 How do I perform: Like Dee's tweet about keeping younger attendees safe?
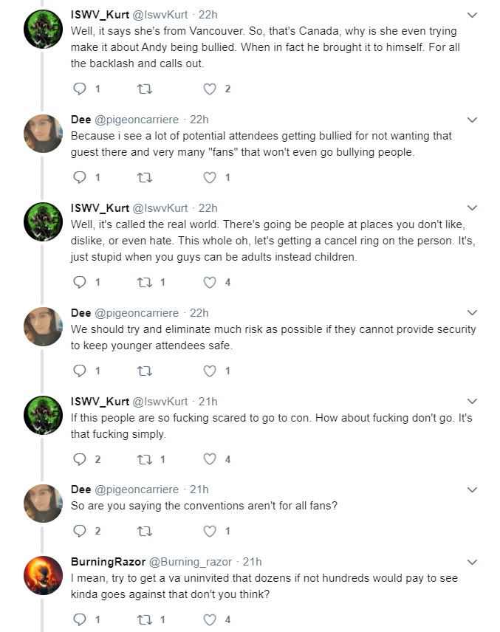209,371
